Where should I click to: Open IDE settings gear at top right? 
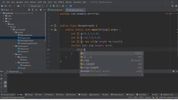176,6
